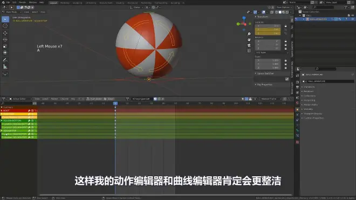Switch to the Sculpting workspace tab
Viewport: 356px width, 200px height.
78,3
